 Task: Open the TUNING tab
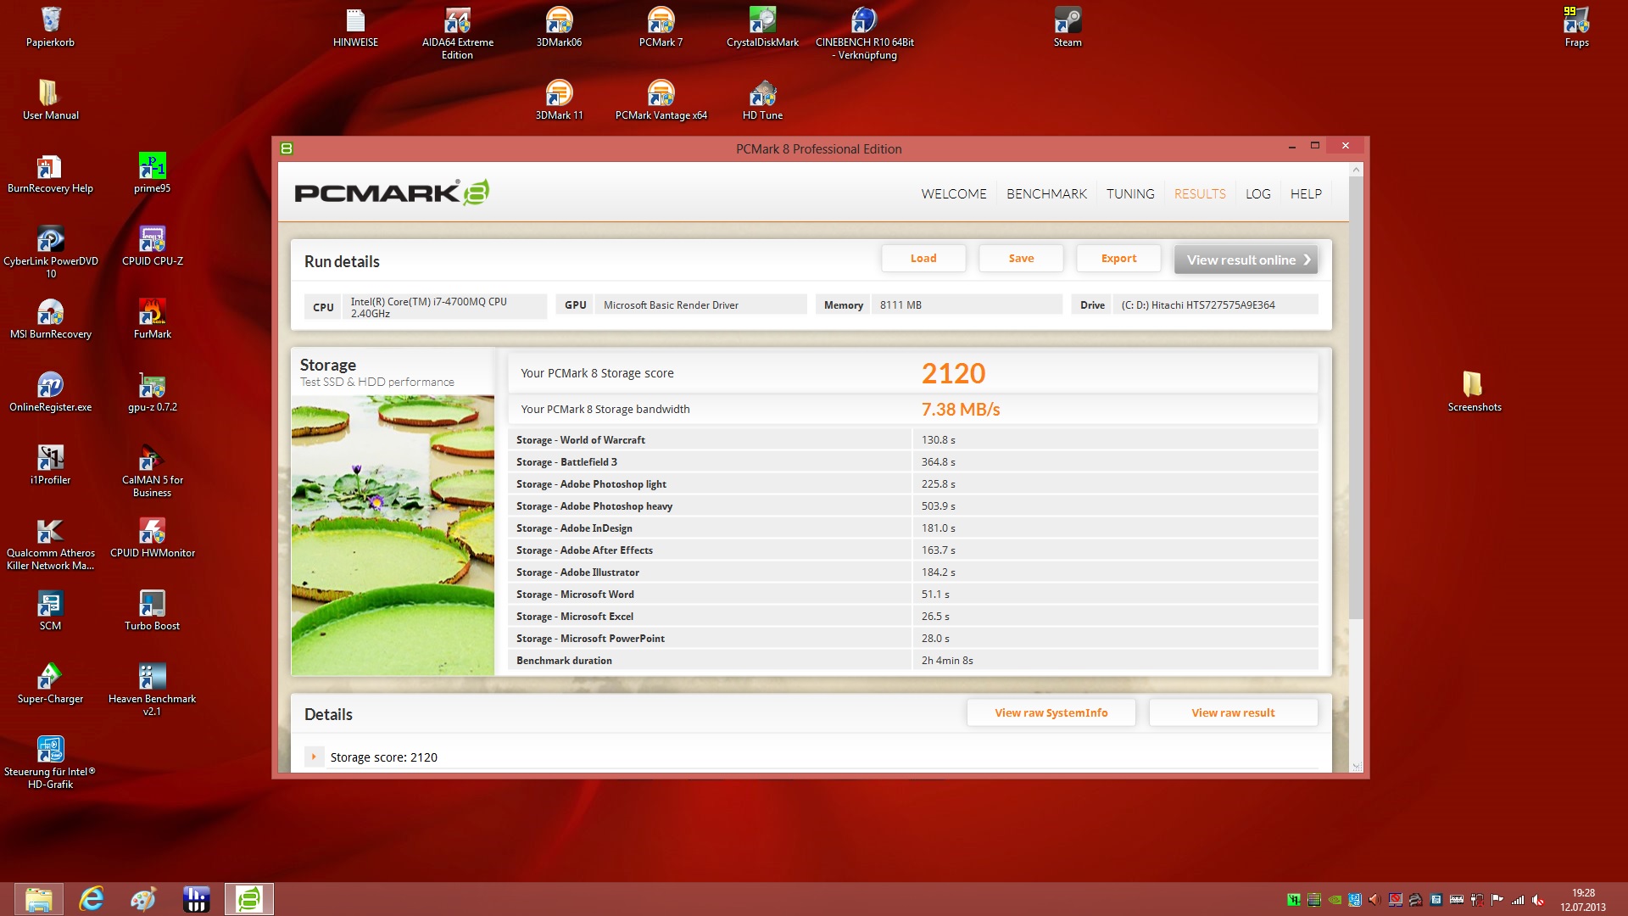[1130, 193]
